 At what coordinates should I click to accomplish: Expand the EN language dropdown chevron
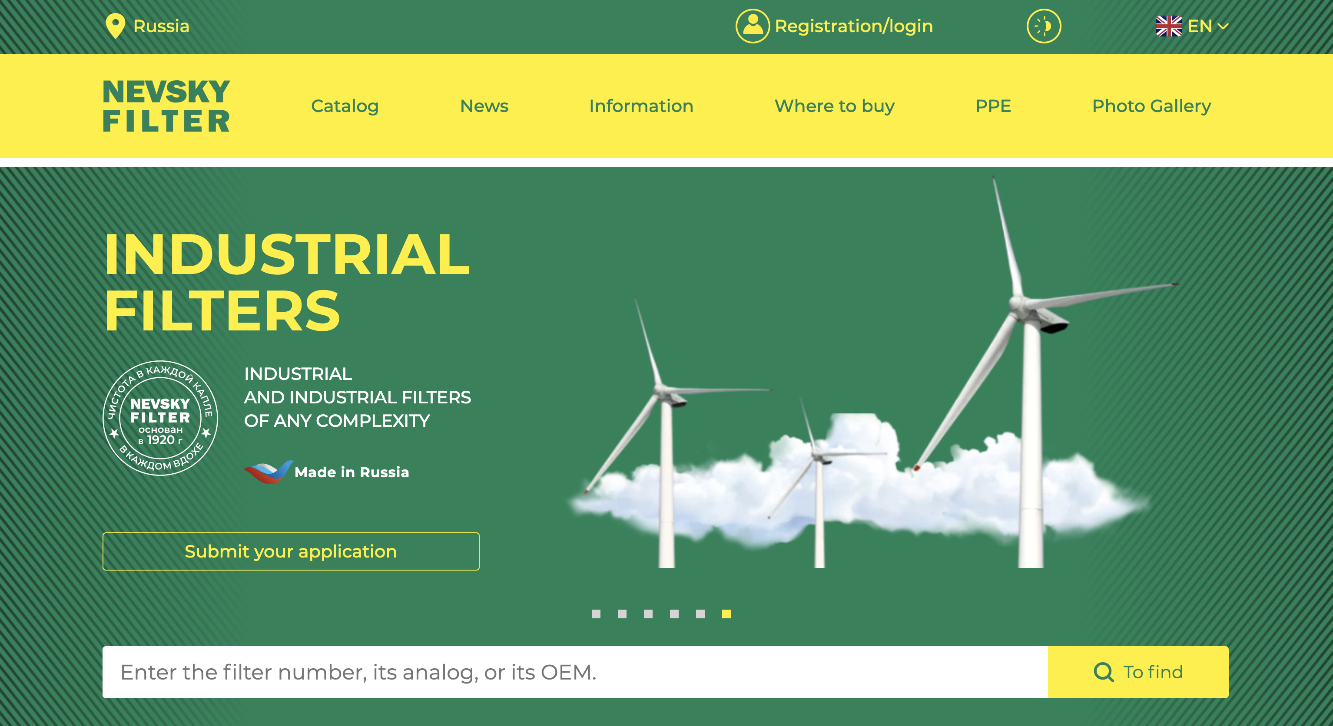(1224, 26)
